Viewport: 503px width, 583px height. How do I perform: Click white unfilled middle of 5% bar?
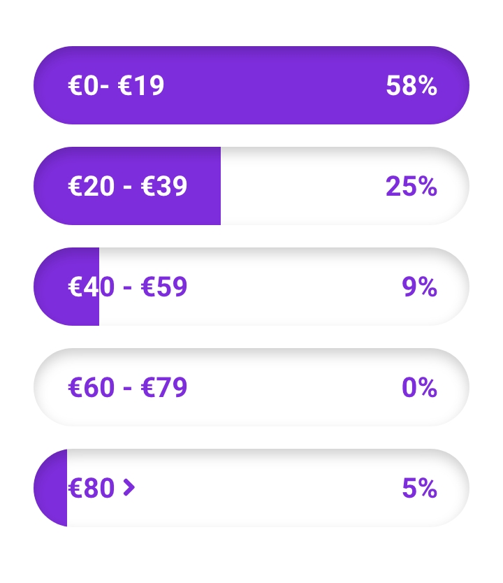coord(268,488)
